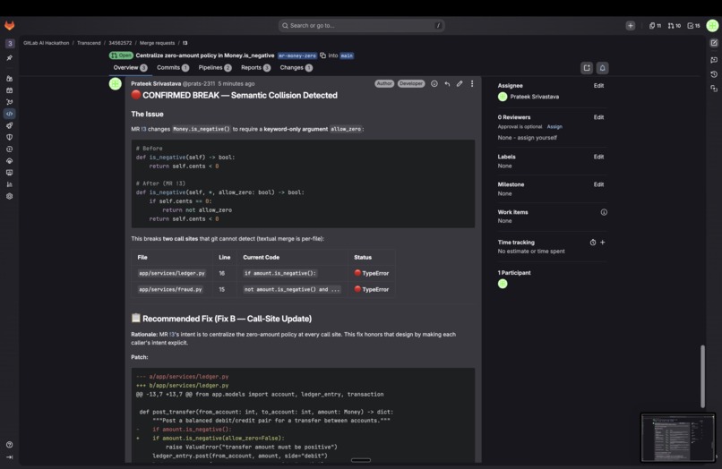This screenshot has height=469, width=722.
Task: Click the 'assign yourself' reviewer link
Action: 537,138
